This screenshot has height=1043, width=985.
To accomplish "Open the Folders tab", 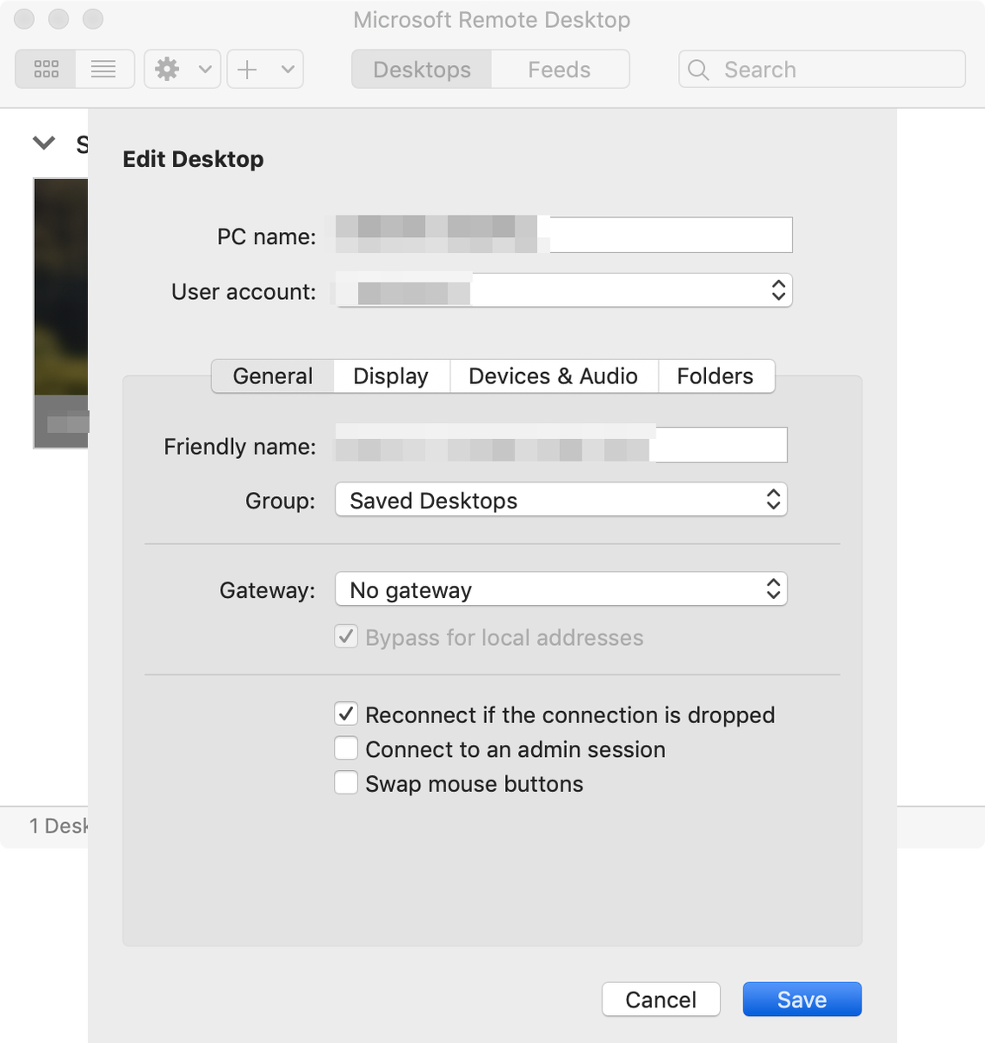I will (715, 376).
